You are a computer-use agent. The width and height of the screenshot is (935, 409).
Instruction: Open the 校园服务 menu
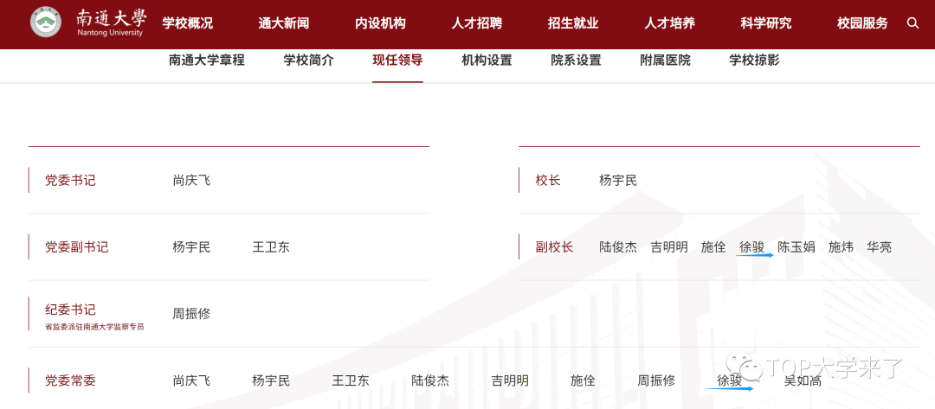862,23
